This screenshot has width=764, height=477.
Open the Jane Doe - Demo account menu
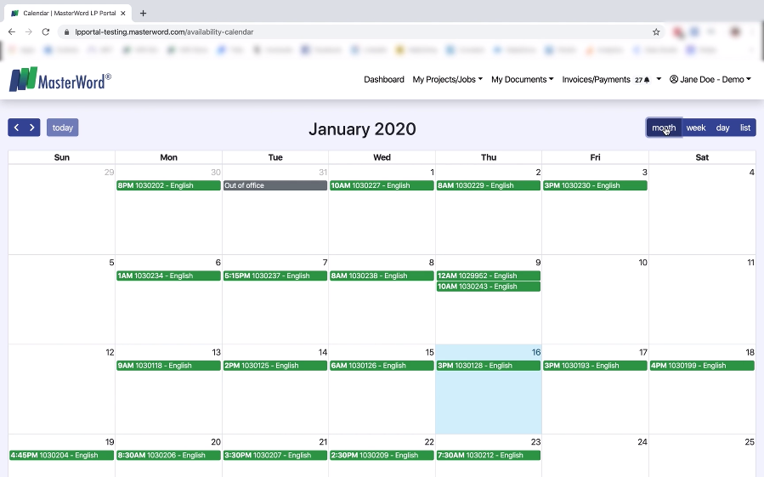pos(710,80)
